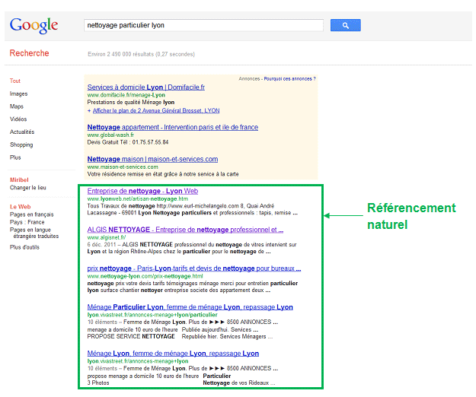
Task: Expand 'Afficher le plan de 2 Avenue Général Brosset'
Action: tap(156, 110)
